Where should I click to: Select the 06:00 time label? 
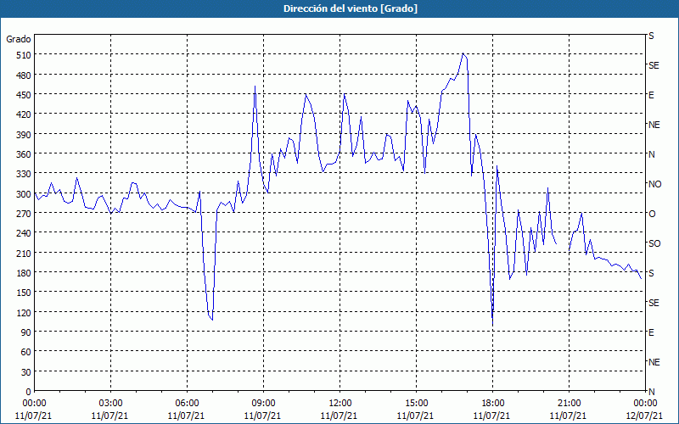tap(187, 404)
